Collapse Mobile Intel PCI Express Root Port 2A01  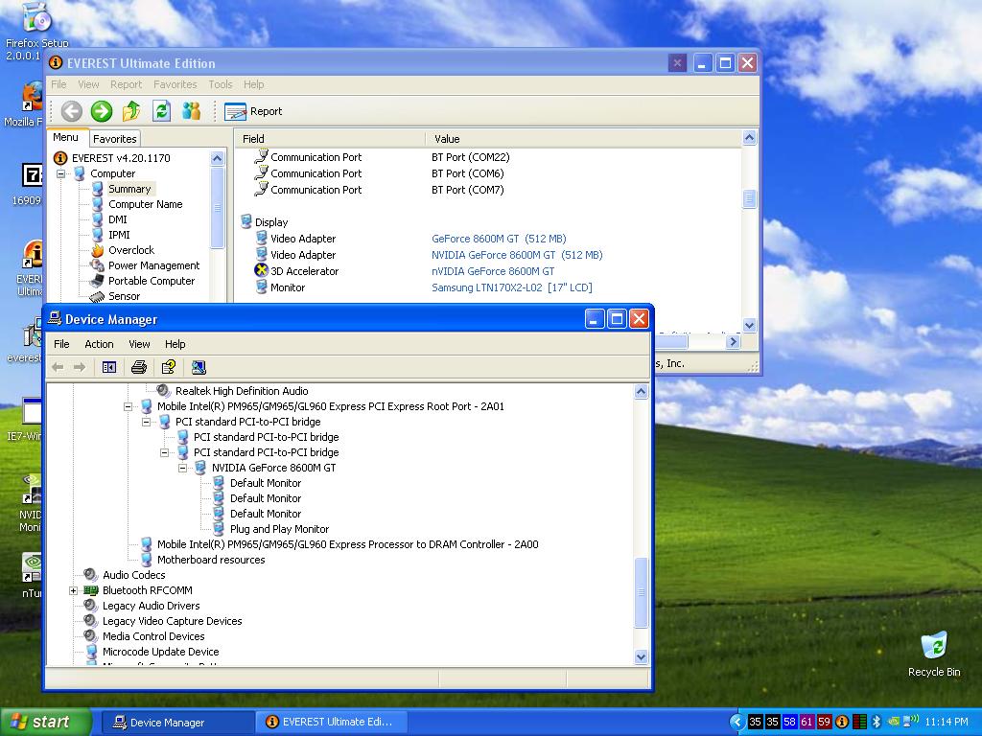point(128,406)
